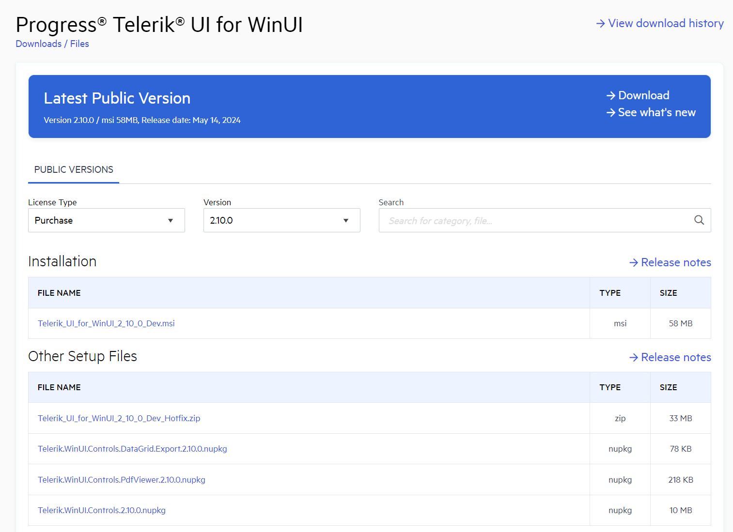
Task: Click the Download link in the banner
Action: click(643, 95)
